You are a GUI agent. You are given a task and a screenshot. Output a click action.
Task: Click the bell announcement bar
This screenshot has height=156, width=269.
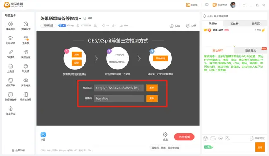(x=235, y=16)
